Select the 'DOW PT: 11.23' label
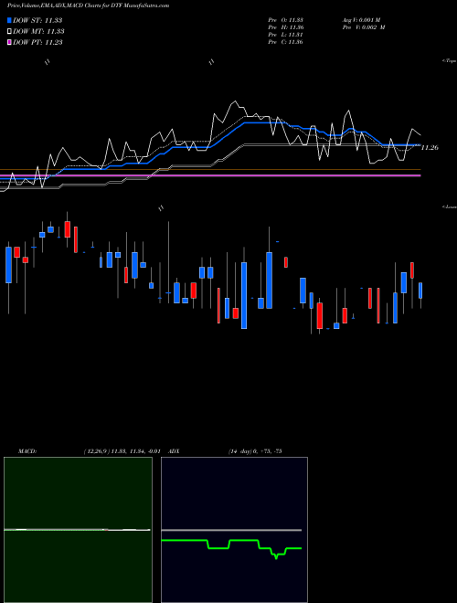The height and width of the screenshot is (603, 457). point(37,43)
